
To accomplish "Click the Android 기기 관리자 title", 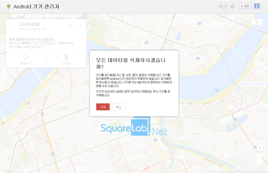I will pyautogui.click(x=36, y=7).
